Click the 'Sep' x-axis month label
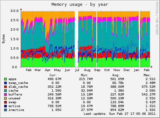 (97, 70)
